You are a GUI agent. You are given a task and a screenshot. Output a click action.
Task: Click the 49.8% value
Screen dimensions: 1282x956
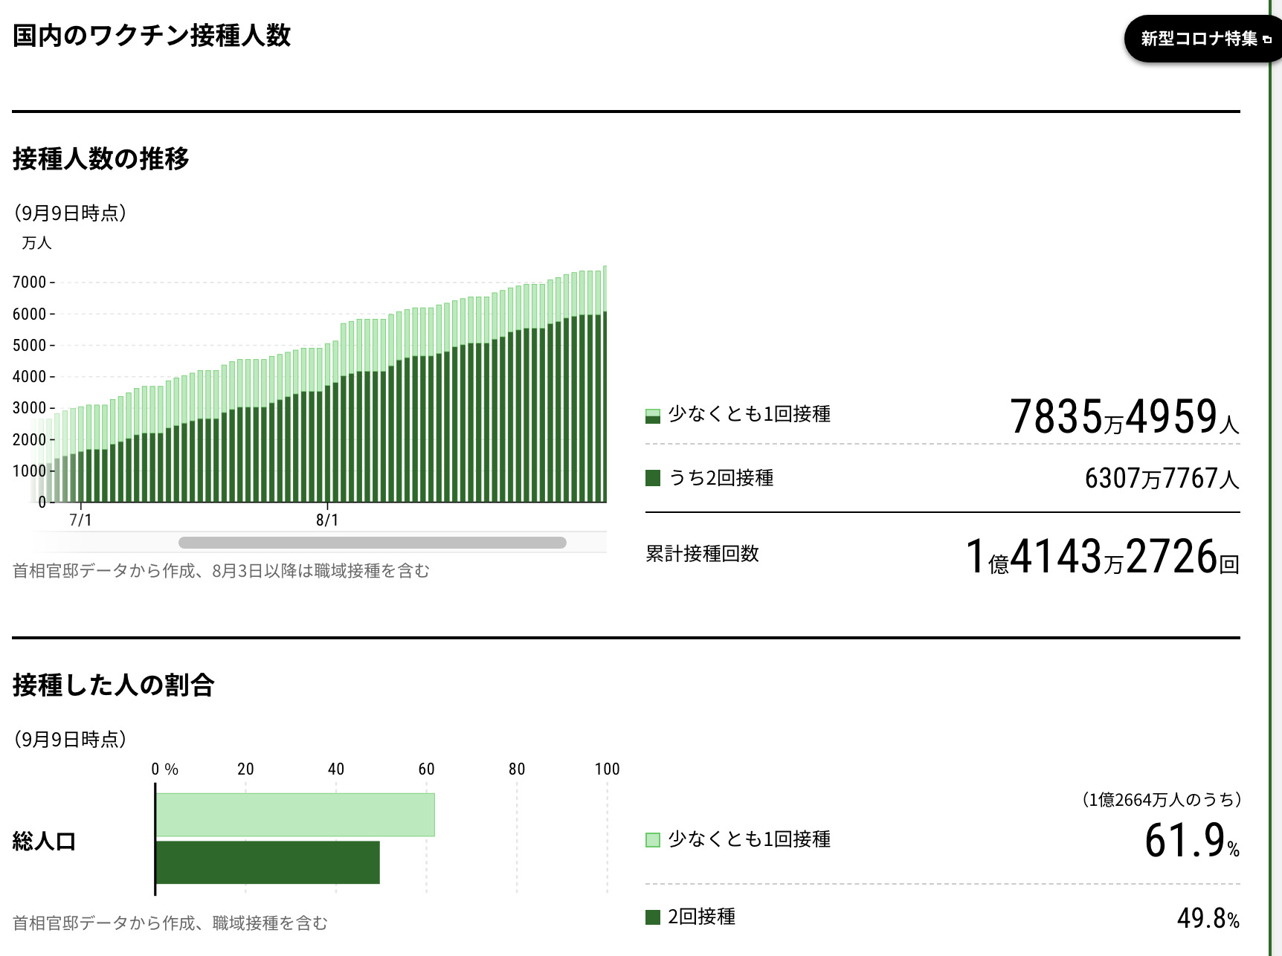tap(1208, 918)
